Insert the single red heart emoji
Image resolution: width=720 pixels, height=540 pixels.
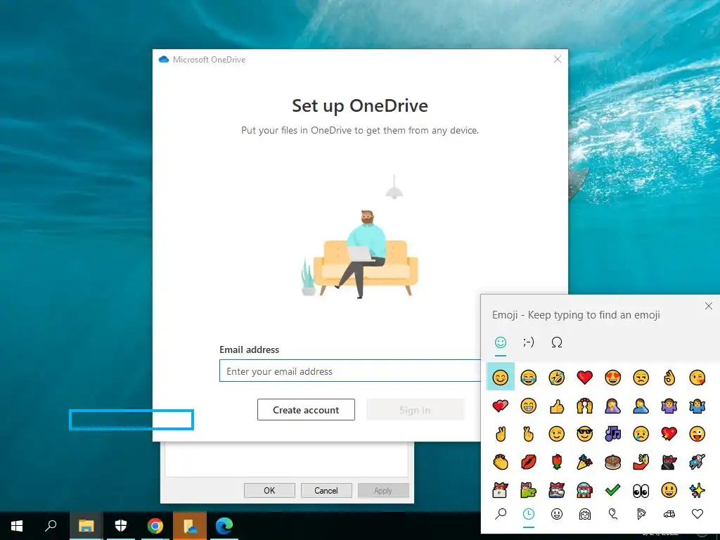pos(584,378)
